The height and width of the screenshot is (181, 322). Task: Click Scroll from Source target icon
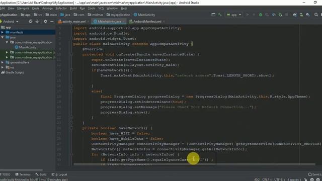[x=30, y=21]
